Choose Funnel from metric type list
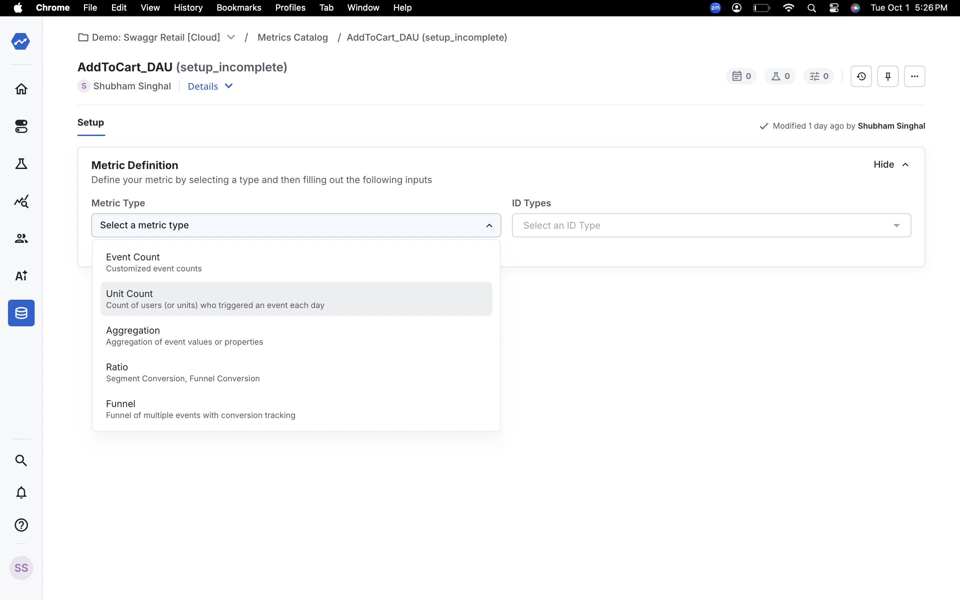The width and height of the screenshot is (960, 600). click(296, 409)
